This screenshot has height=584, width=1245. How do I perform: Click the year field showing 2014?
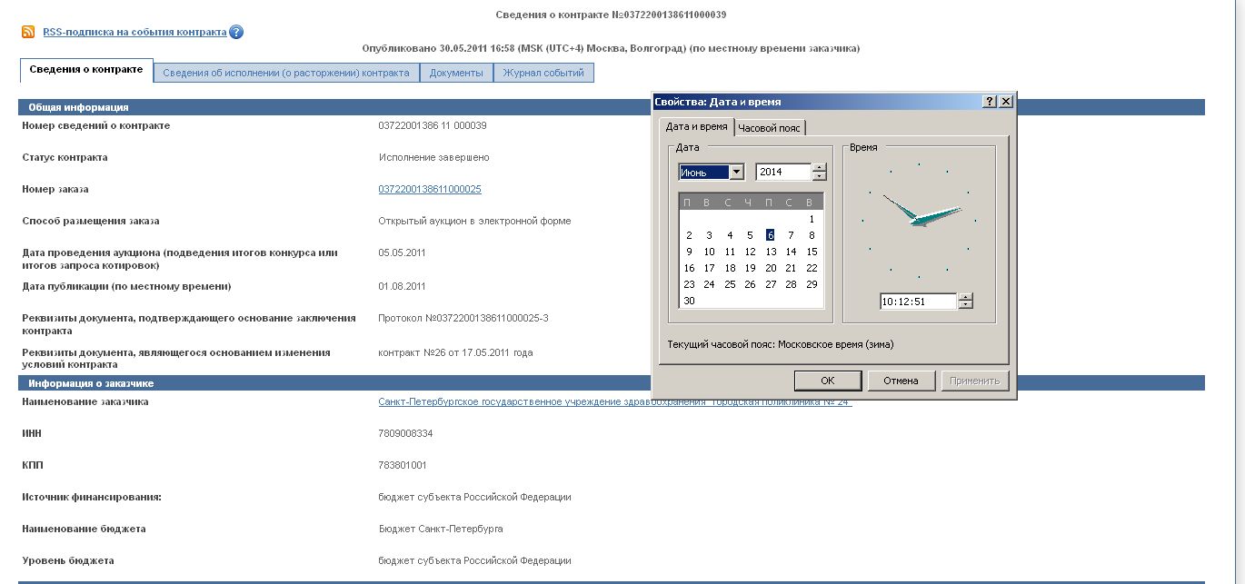[783, 172]
